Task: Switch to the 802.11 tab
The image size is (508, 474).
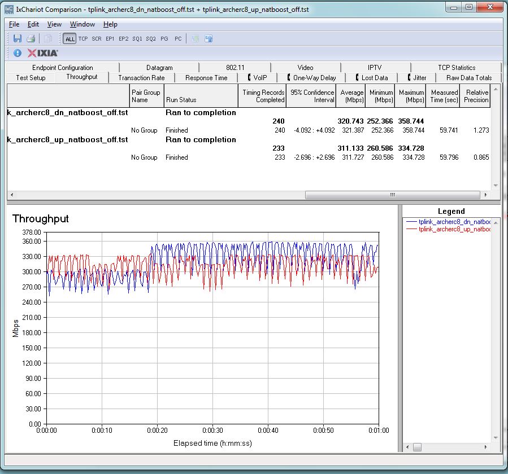Action: [235, 68]
